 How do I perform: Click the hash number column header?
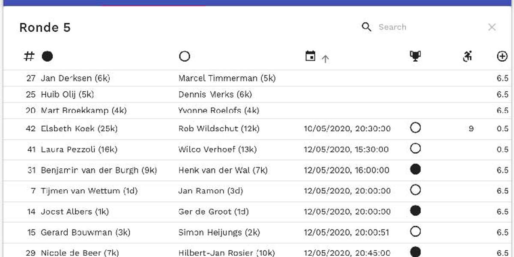tap(29, 56)
